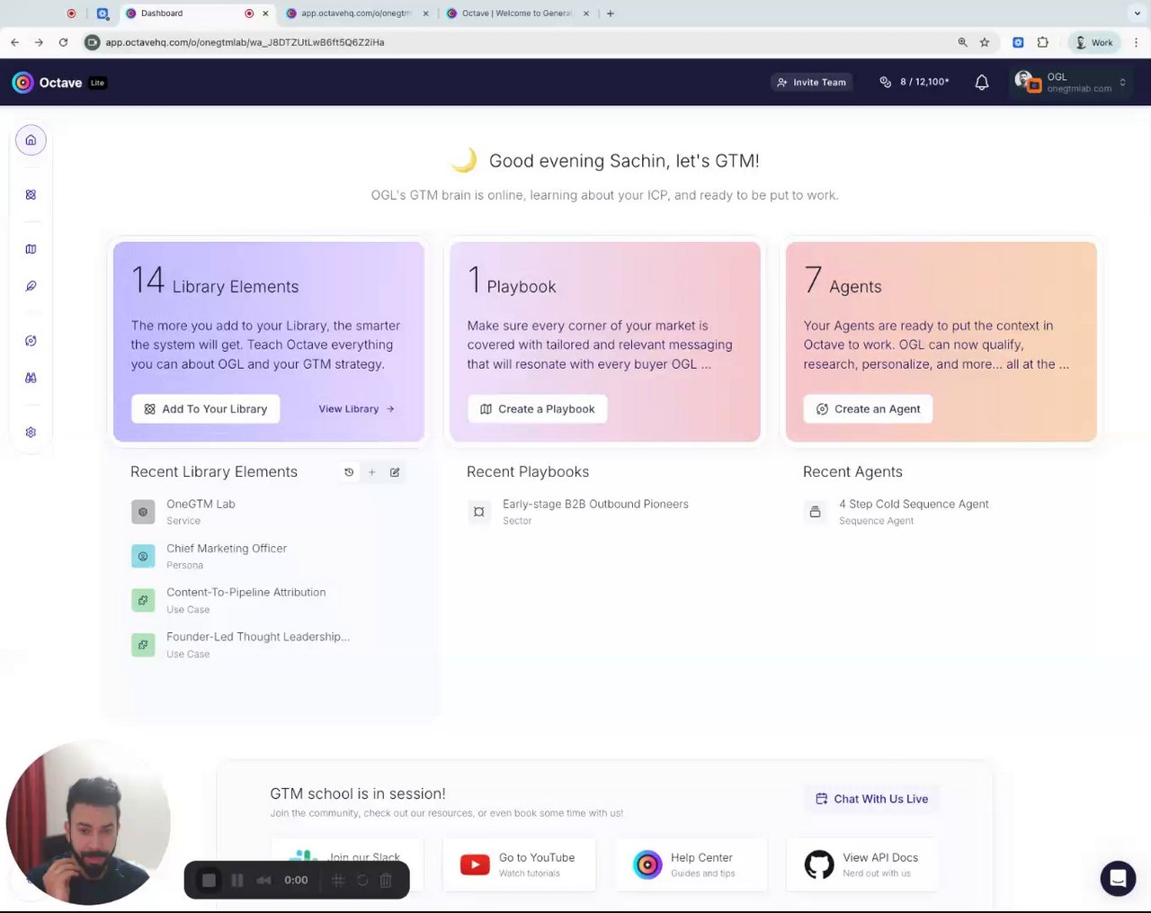This screenshot has height=913, width=1151.
Task: Click the grid icon in recording bar
Action: (x=338, y=881)
